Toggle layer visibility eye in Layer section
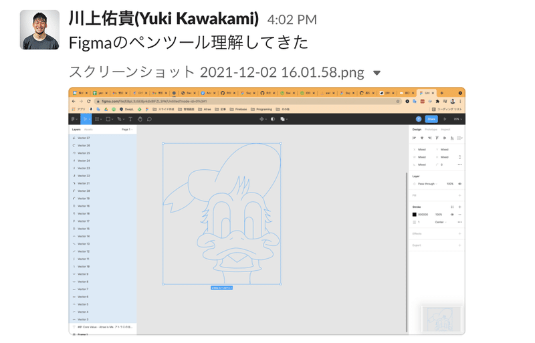 (x=459, y=184)
